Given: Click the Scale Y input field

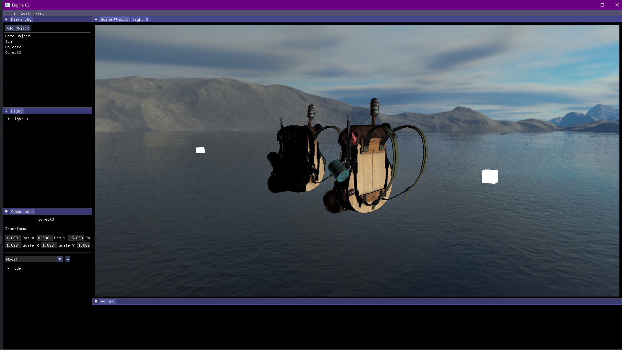Looking at the screenshot, I should point(49,245).
